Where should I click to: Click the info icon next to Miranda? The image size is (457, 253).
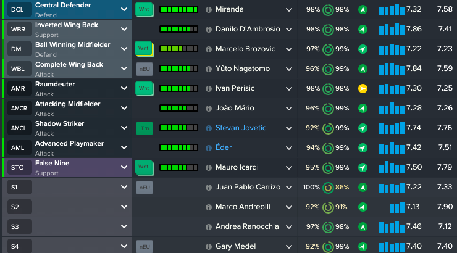(x=208, y=10)
